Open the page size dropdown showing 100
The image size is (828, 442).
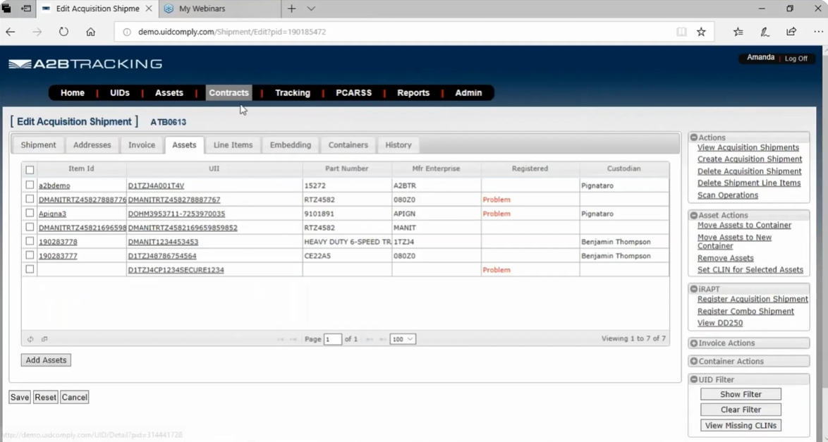coord(402,339)
